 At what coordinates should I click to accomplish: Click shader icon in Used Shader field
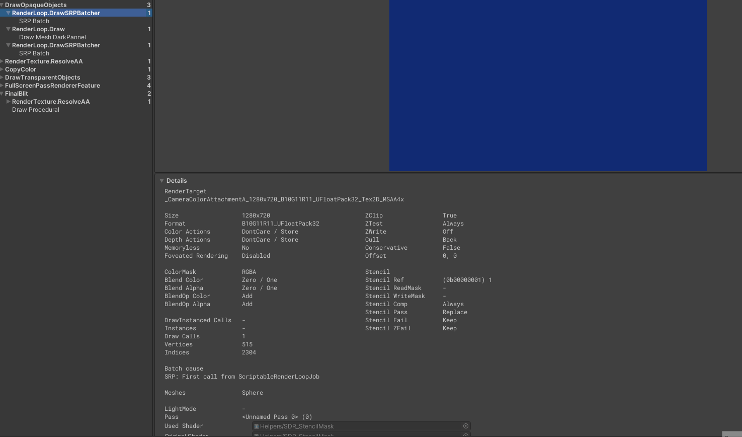(x=257, y=426)
